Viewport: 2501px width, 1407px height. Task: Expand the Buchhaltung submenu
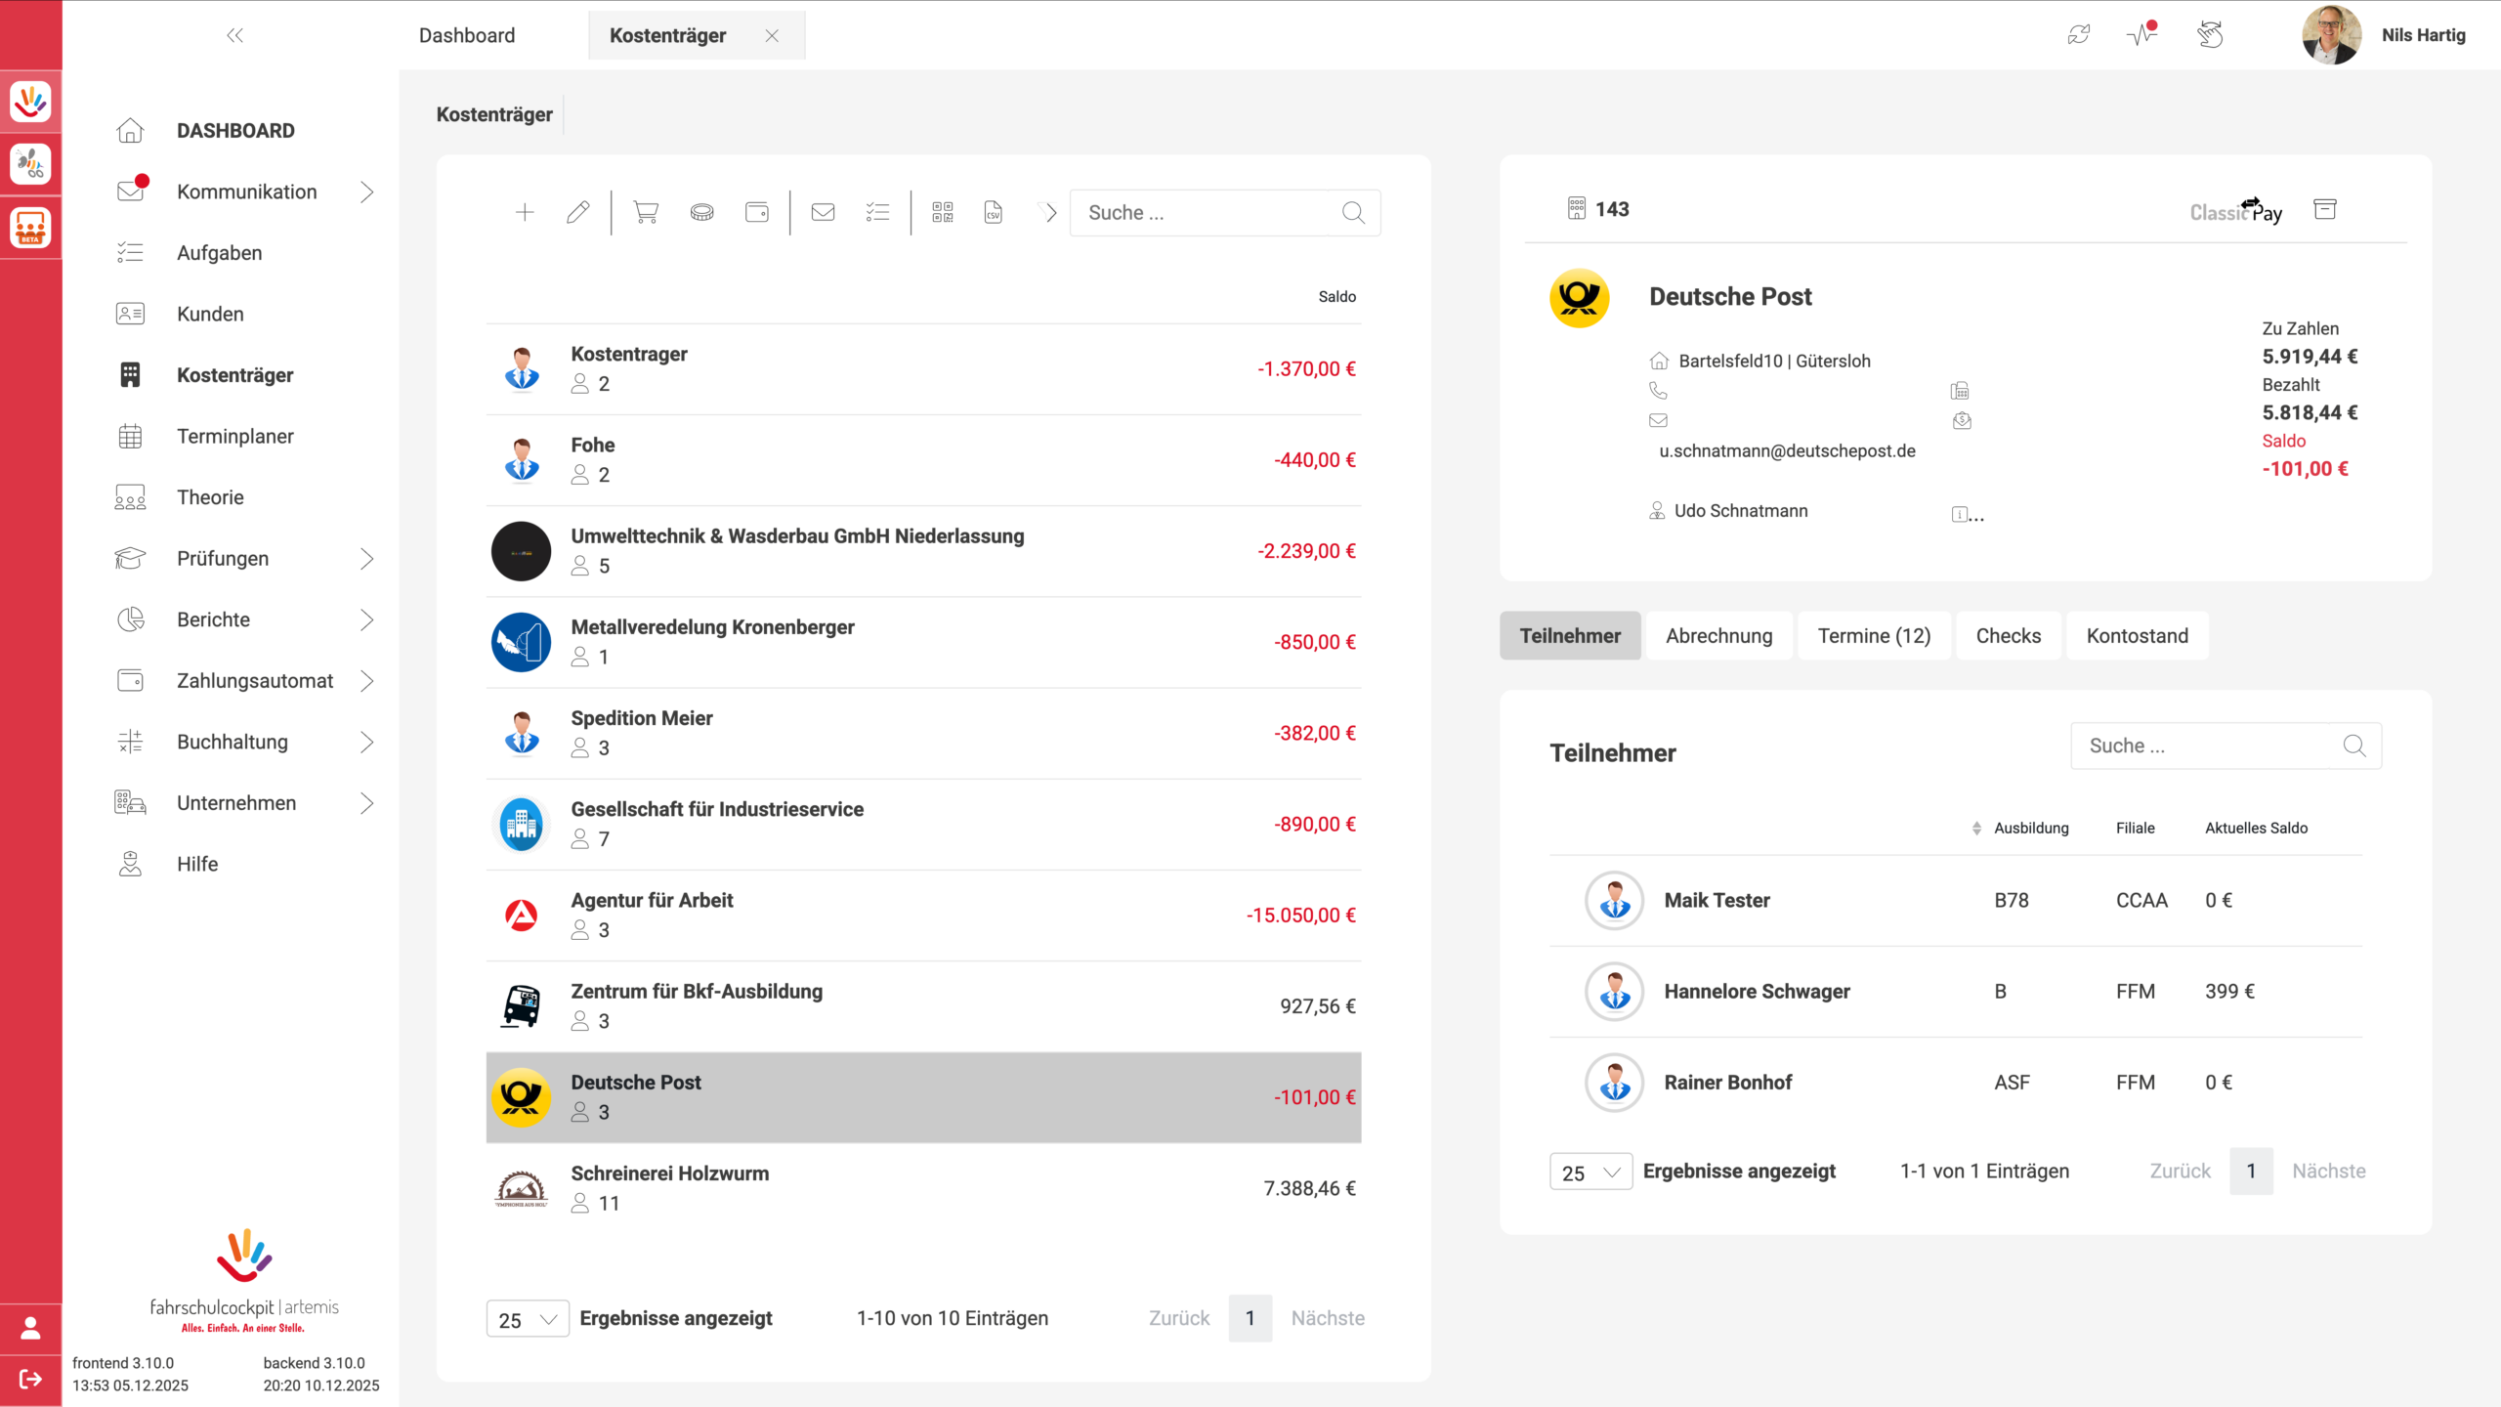point(366,743)
